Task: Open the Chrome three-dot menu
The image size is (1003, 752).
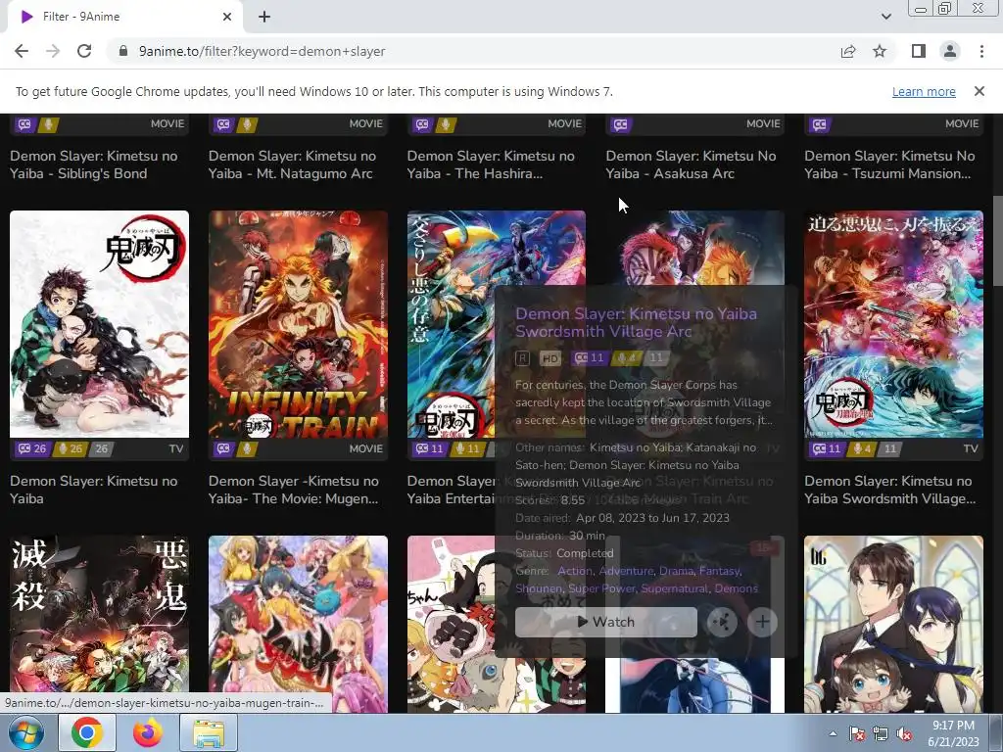Action: click(981, 51)
